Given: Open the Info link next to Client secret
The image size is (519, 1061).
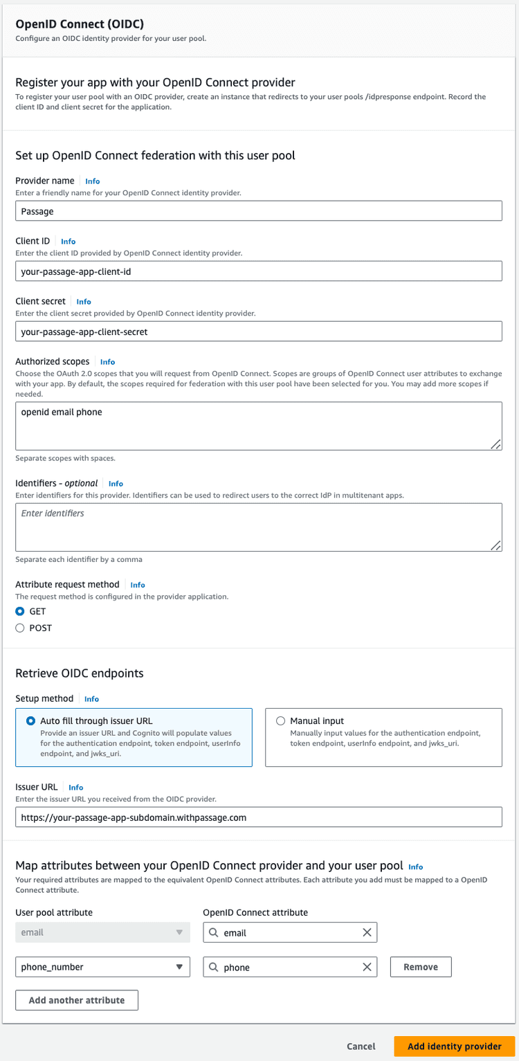Looking at the screenshot, I should (x=83, y=302).
